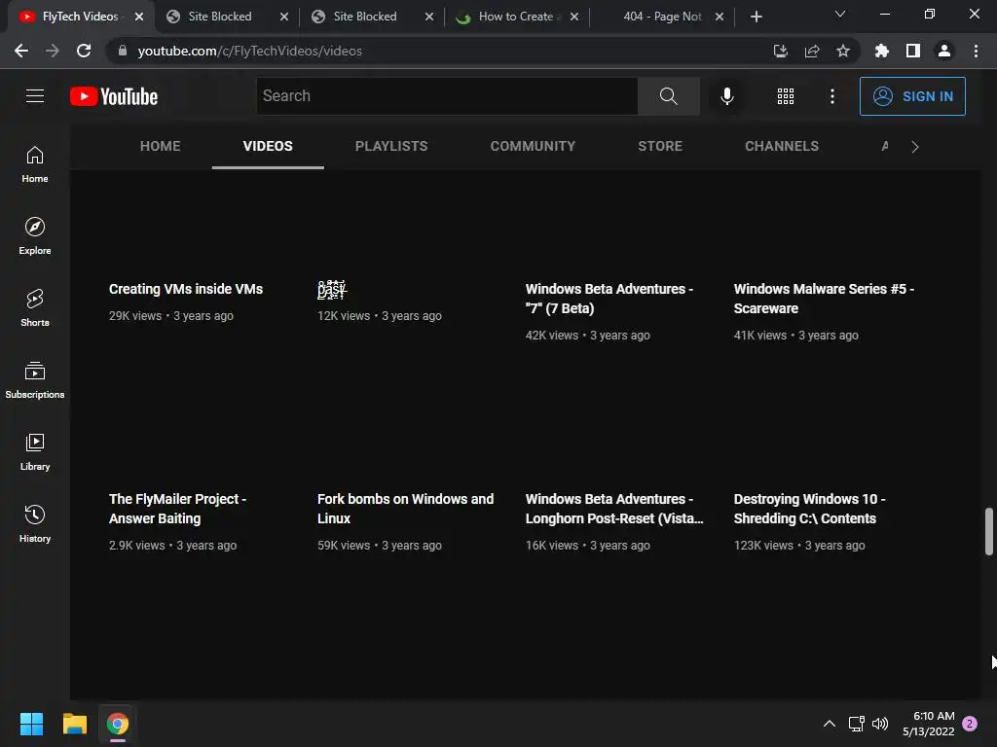Close the FlyTech Videos browser tab

coord(138,17)
